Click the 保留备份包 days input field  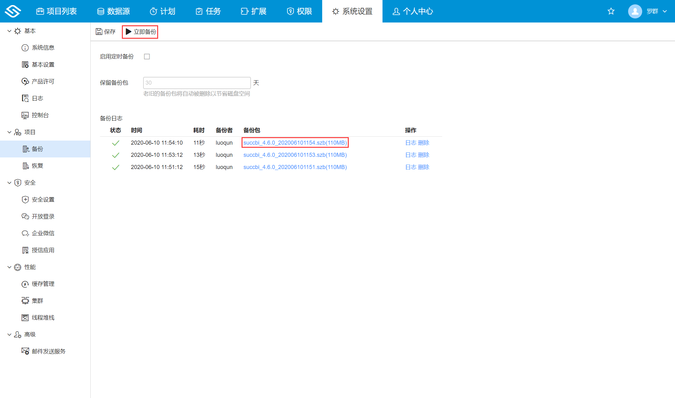(197, 83)
